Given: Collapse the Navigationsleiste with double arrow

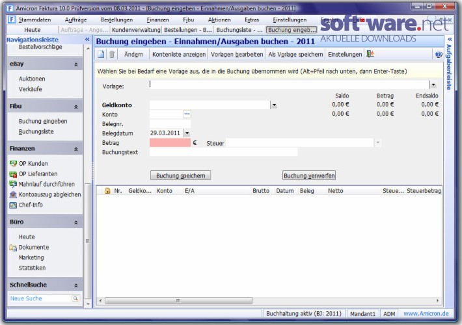Looking at the screenshot, I should 87,40.
